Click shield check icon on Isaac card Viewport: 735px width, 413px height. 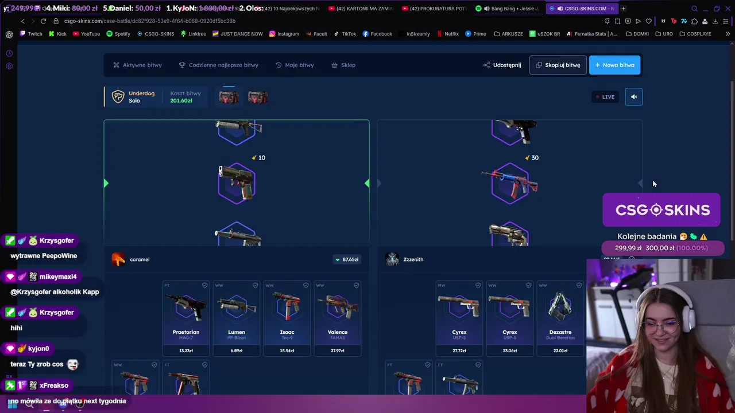[x=305, y=285]
